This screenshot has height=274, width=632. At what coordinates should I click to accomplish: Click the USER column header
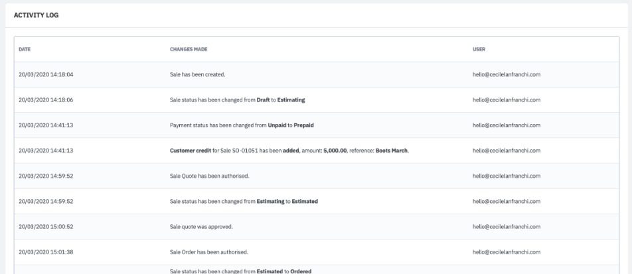(x=478, y=48)
